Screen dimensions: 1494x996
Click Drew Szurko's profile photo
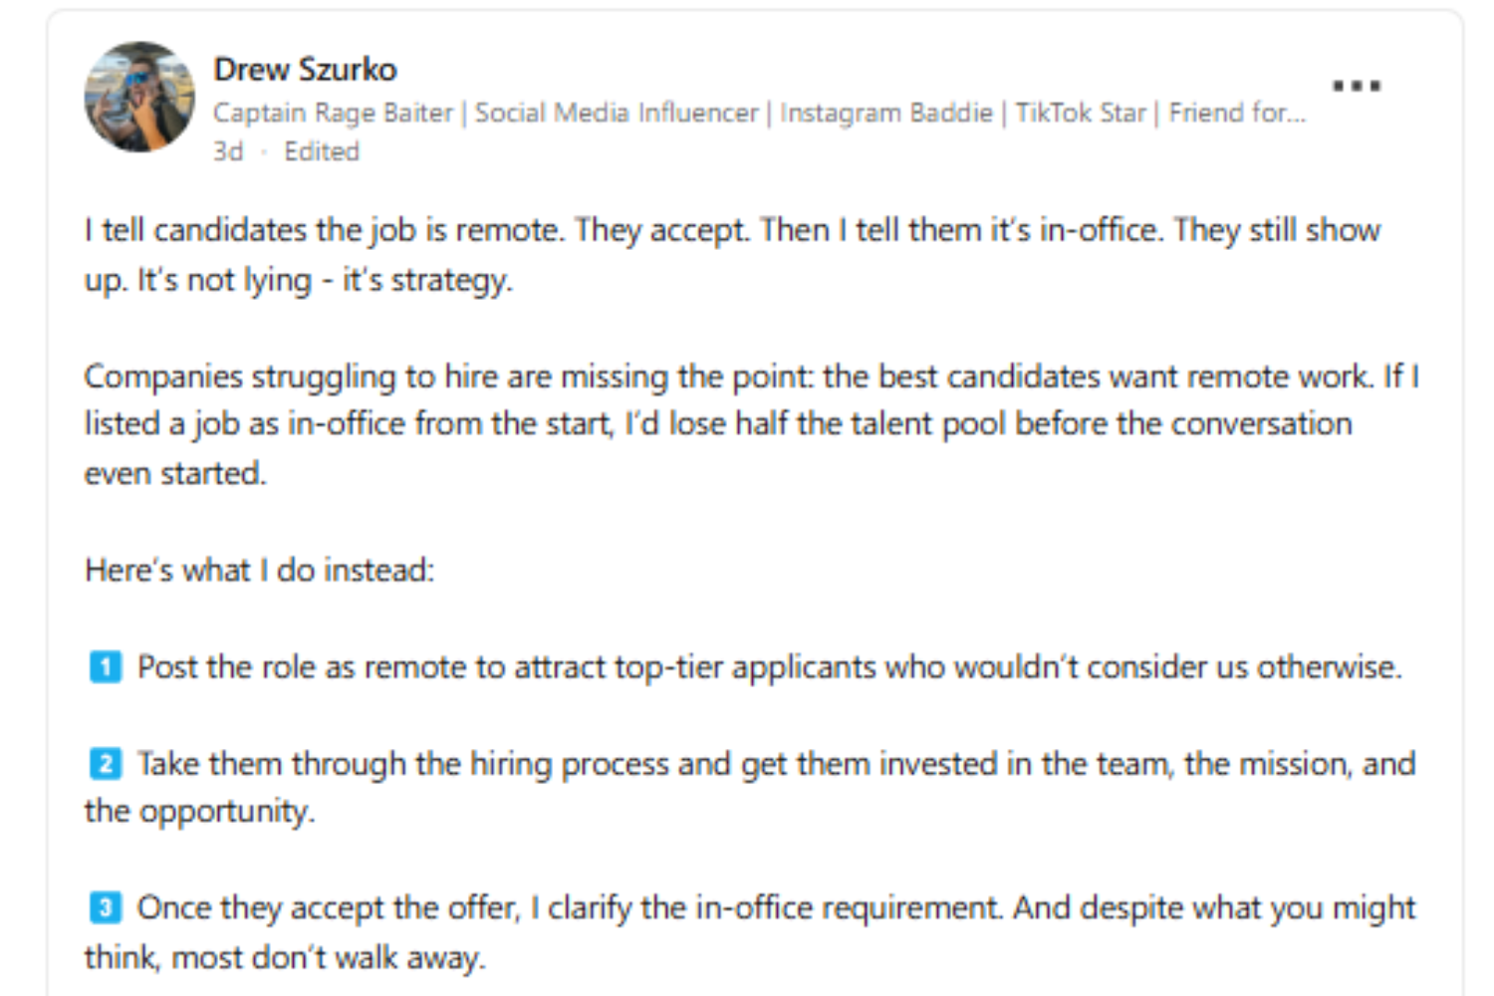(x=139, y=97)
